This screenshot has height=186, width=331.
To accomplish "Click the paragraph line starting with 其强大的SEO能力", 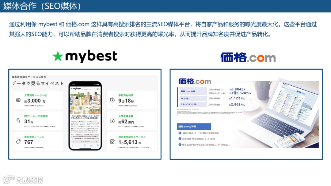I will click(x=140, y=34).
